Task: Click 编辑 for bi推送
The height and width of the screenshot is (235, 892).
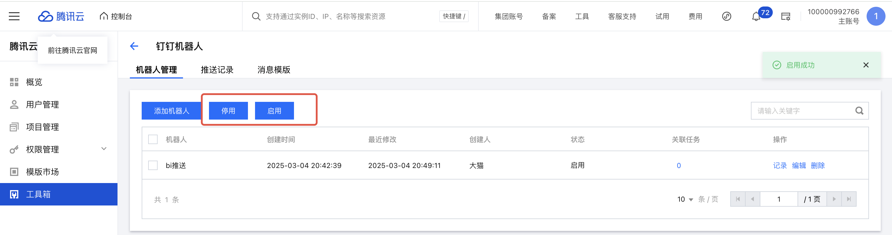Action: point(799,165)
